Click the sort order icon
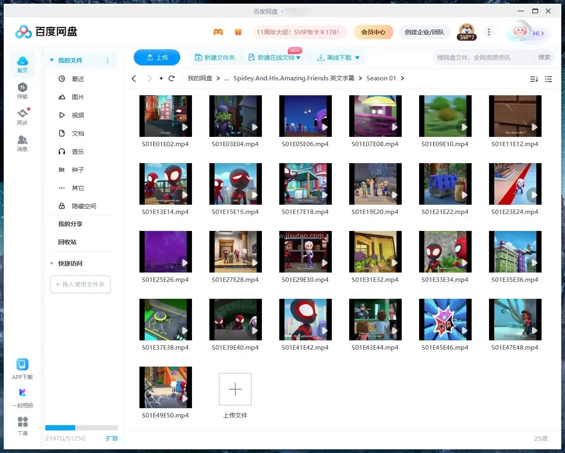The width and height of the screenshot is (565, 453). 534,79
